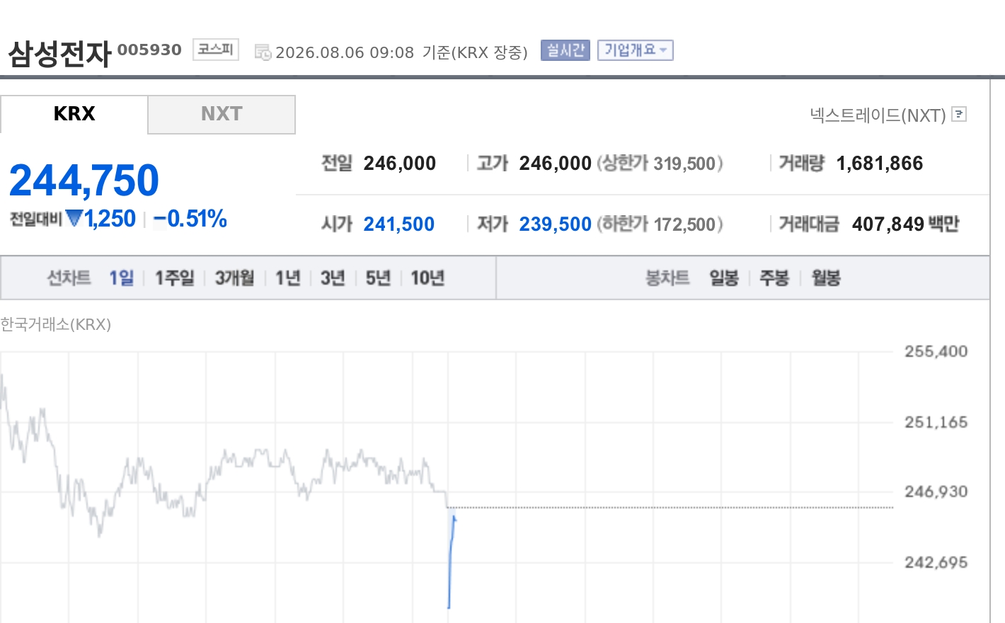The image size is (1005, 623).
Task: Open the 주봉 weekly candle chart
Action: pyautogui.click(x=774, y=278)
